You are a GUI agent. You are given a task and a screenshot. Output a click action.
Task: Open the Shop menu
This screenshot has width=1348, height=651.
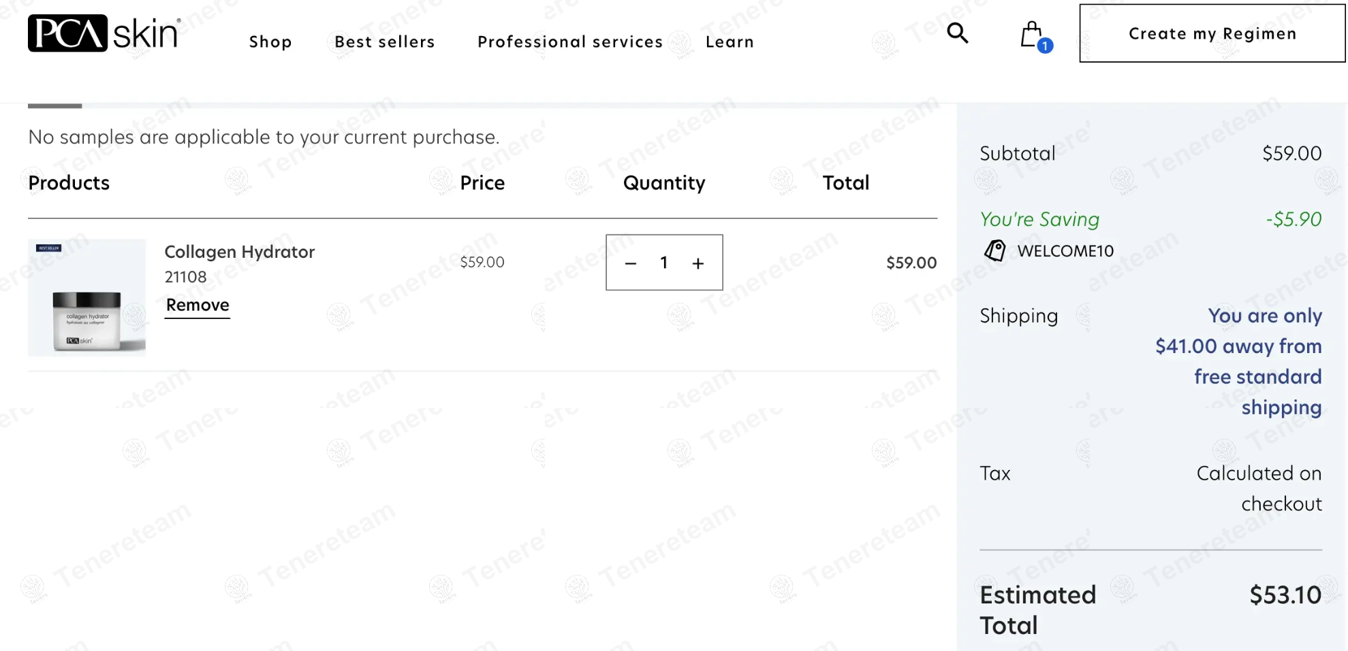270,42
